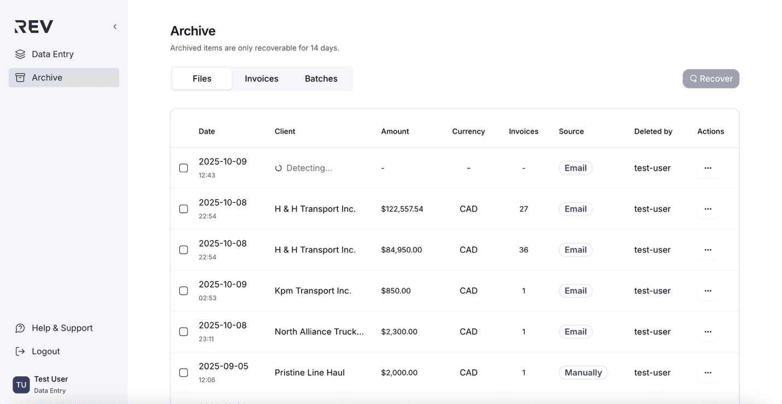Open the TU user avatar
Viewport: 782px width, 404px height.
click(x=21, y=384)
